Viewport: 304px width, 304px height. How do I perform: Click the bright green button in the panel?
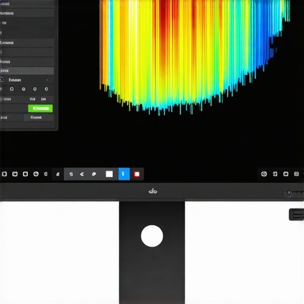click(40, 109)
